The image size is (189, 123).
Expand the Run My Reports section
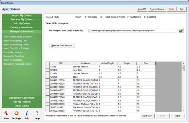coord(22,102)
